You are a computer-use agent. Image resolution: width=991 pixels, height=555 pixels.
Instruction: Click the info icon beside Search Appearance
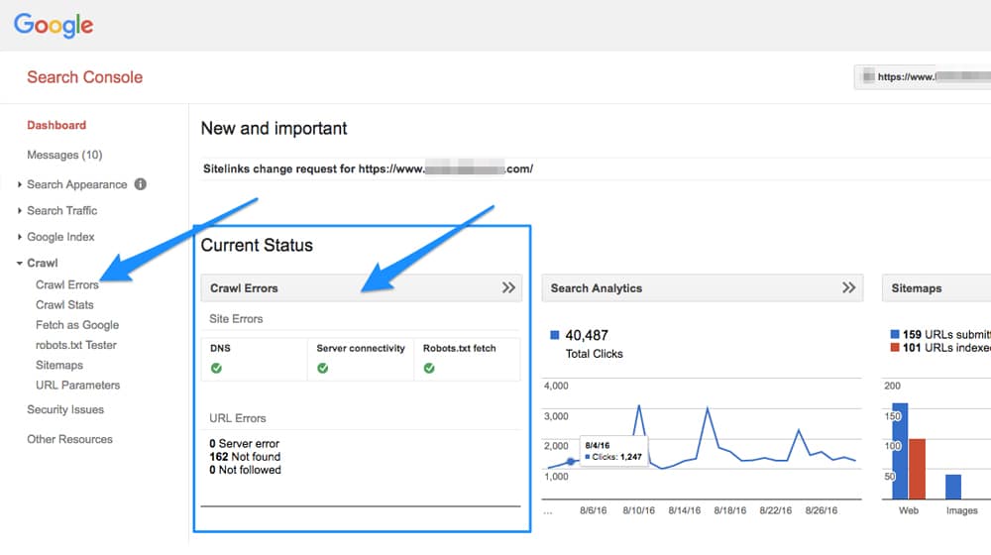click(x=141, y=184)
